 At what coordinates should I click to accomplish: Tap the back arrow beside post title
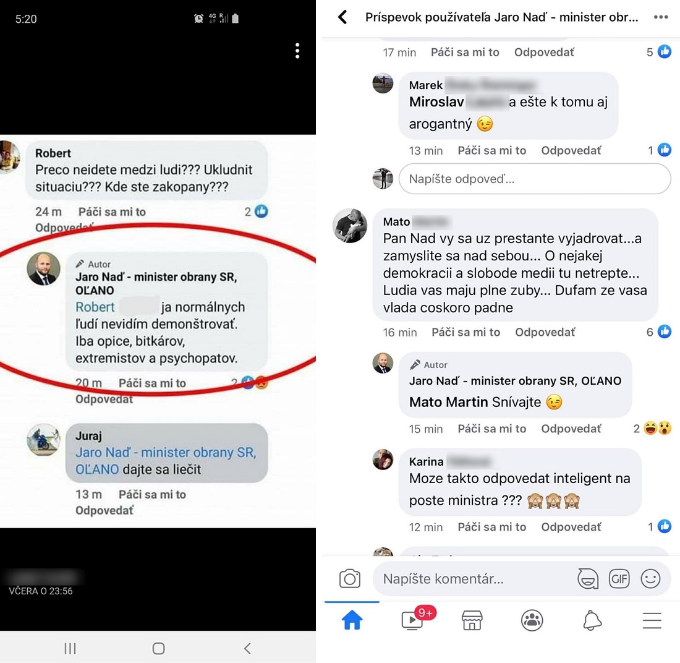342,17
